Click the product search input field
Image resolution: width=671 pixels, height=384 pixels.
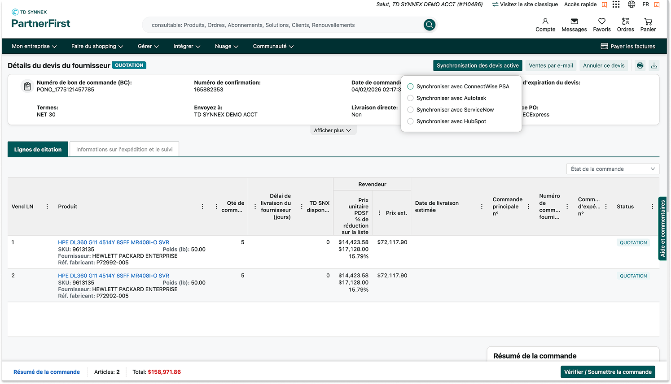point(283,25)
